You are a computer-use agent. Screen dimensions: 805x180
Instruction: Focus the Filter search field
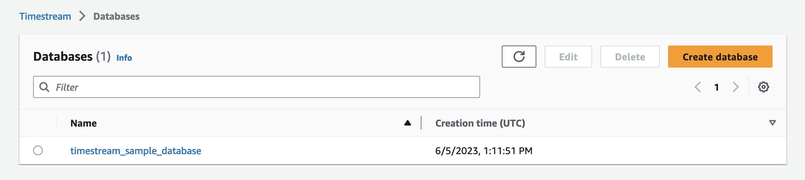[256, 87]
